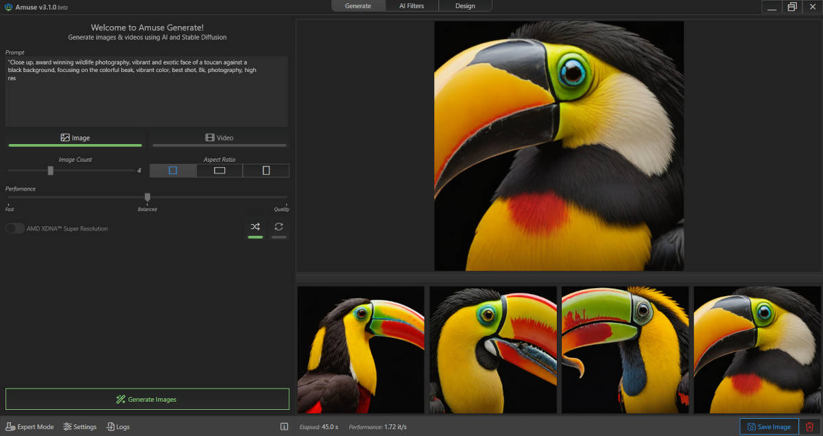Click the Save Image button
Image resolution: width=823 pixels, height=436 pixels.
769,426
